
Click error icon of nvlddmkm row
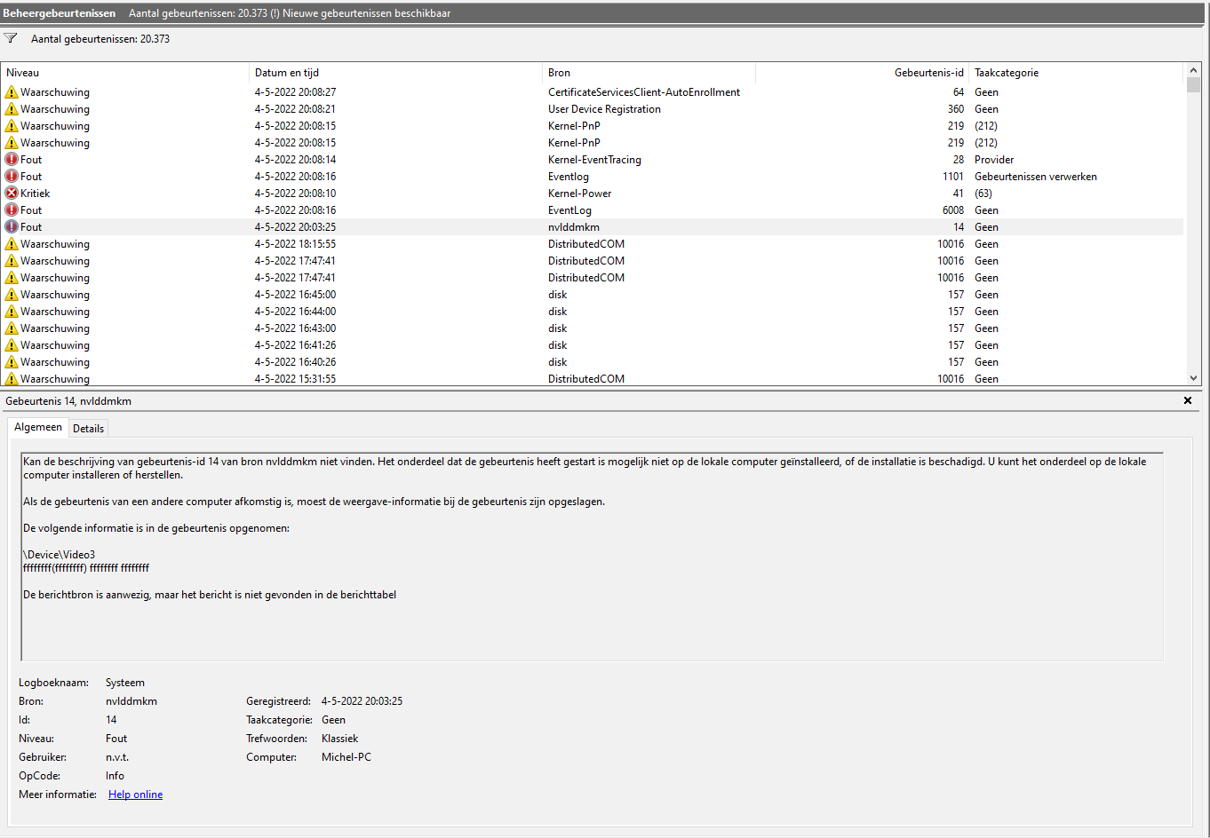pos(12,227)
